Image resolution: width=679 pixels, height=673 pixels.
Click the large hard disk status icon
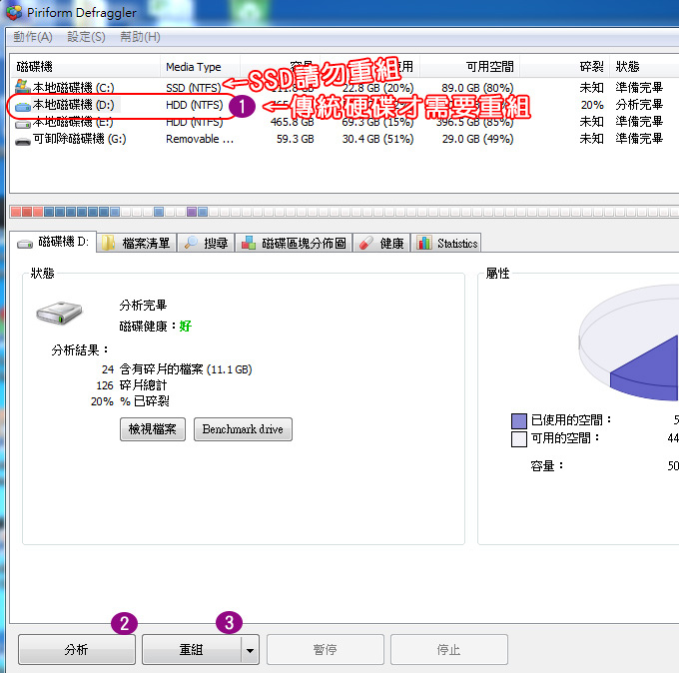click(x=59, y=313)
